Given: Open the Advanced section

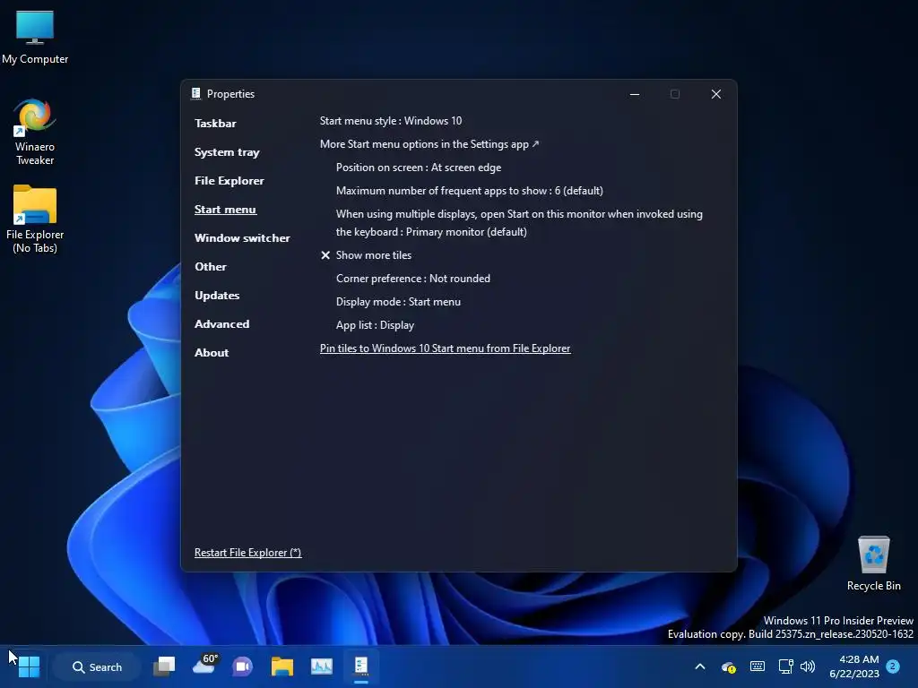Looking at the screenshot, I should pos(221,324).
